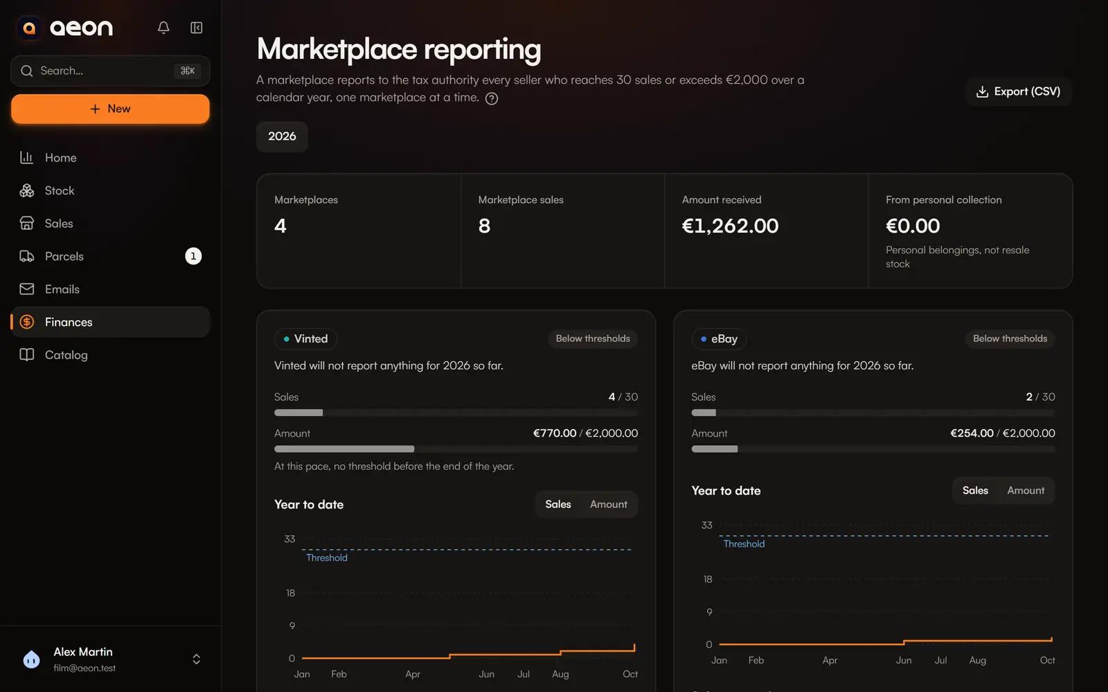
Task: Click Vinted €770.00 amount value
Action: (555, 433)
